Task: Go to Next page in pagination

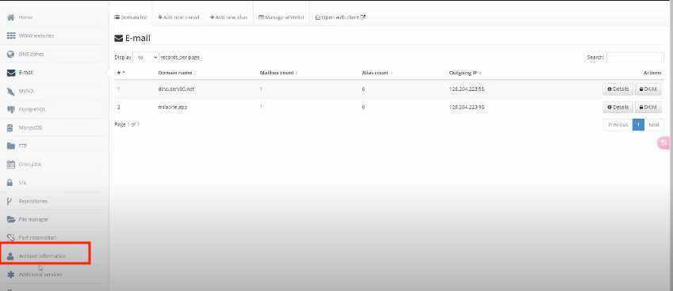Action: [654, 125]
